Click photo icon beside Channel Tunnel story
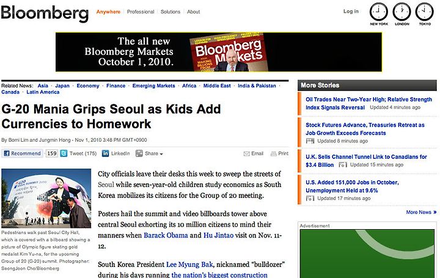This screenshot has width=440, height=278. 343,165
